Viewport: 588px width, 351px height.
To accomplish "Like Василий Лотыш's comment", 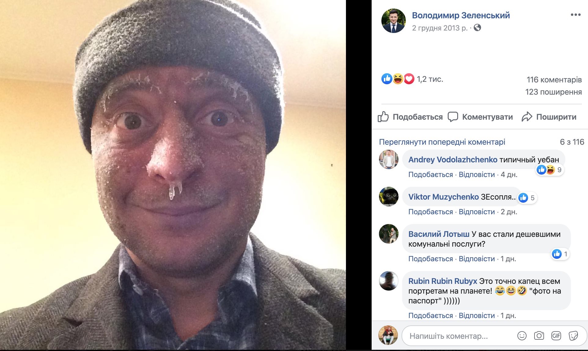I will (430, 259).
